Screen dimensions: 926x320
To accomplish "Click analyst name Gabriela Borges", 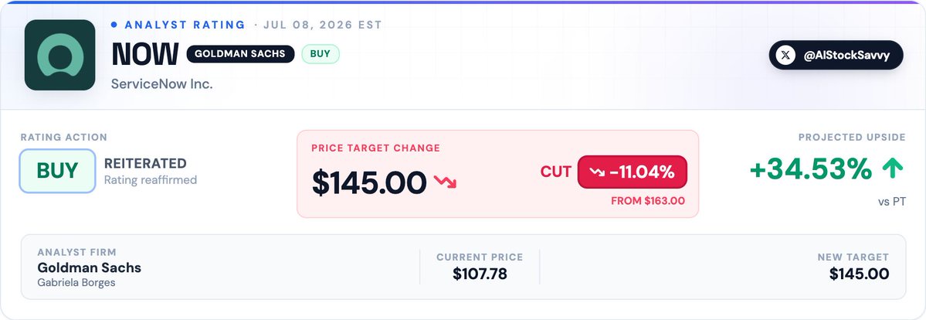I will 76,283.
